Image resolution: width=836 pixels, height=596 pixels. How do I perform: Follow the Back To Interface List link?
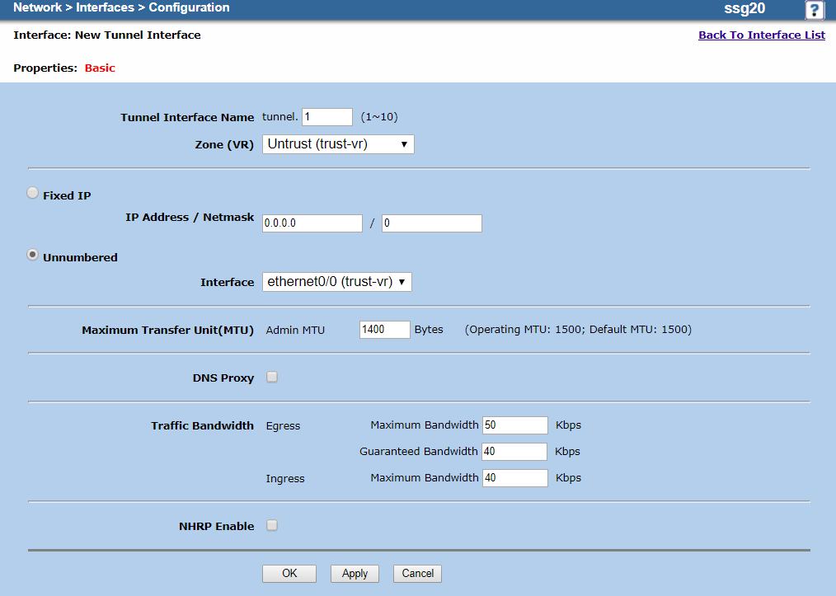coord(761,35)
